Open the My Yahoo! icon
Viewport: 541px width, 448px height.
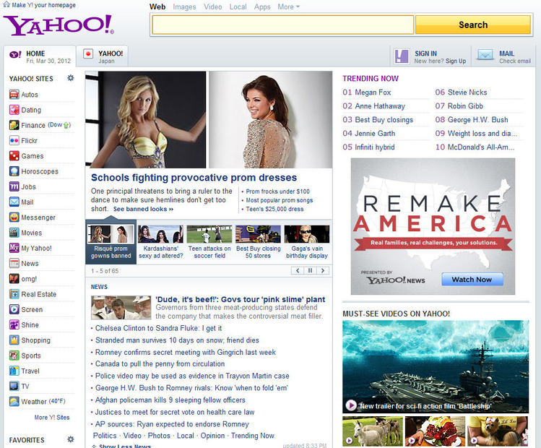(x=14, y=248)
